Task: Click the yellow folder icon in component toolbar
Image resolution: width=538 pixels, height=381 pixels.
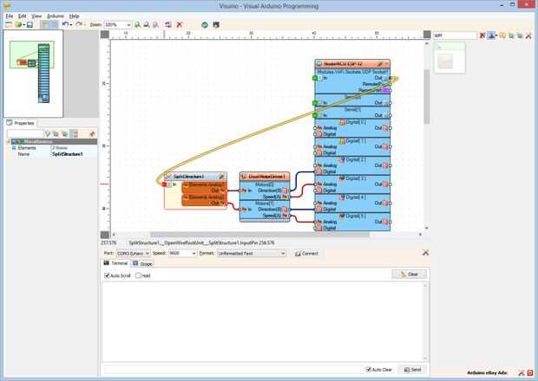Action: [x=502, y=36]
